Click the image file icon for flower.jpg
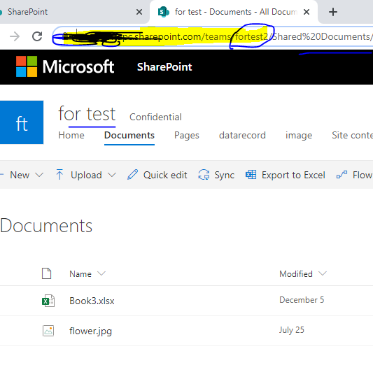This screenshot has width=373, height=365. click(x=48, y=331)
